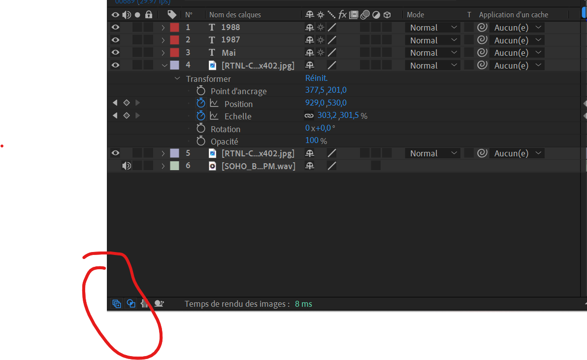Screen dimensions: 587x360
Task: Toggle shy switch on the SOHO wav layer
Action: click(310, 166)
